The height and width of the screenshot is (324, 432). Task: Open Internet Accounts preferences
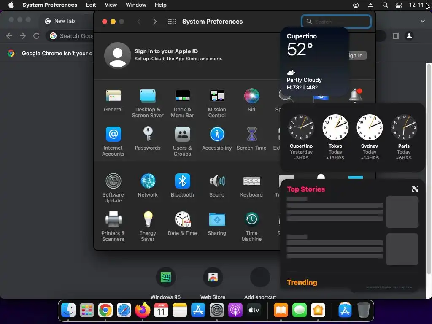pos(113,142)
